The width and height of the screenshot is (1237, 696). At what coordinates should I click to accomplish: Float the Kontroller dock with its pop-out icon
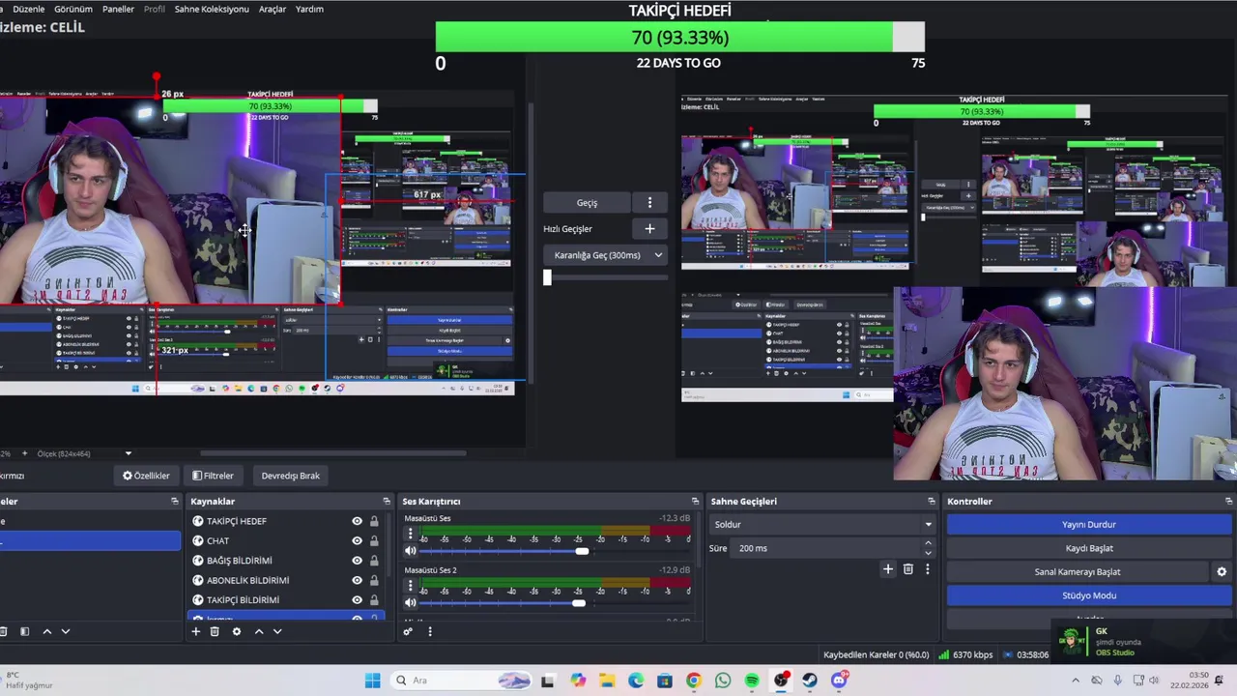1230,501
